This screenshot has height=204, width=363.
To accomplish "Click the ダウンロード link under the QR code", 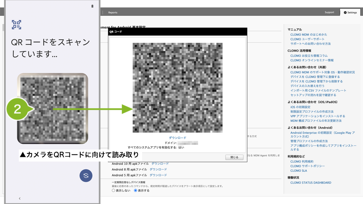I will click(178, 138).
